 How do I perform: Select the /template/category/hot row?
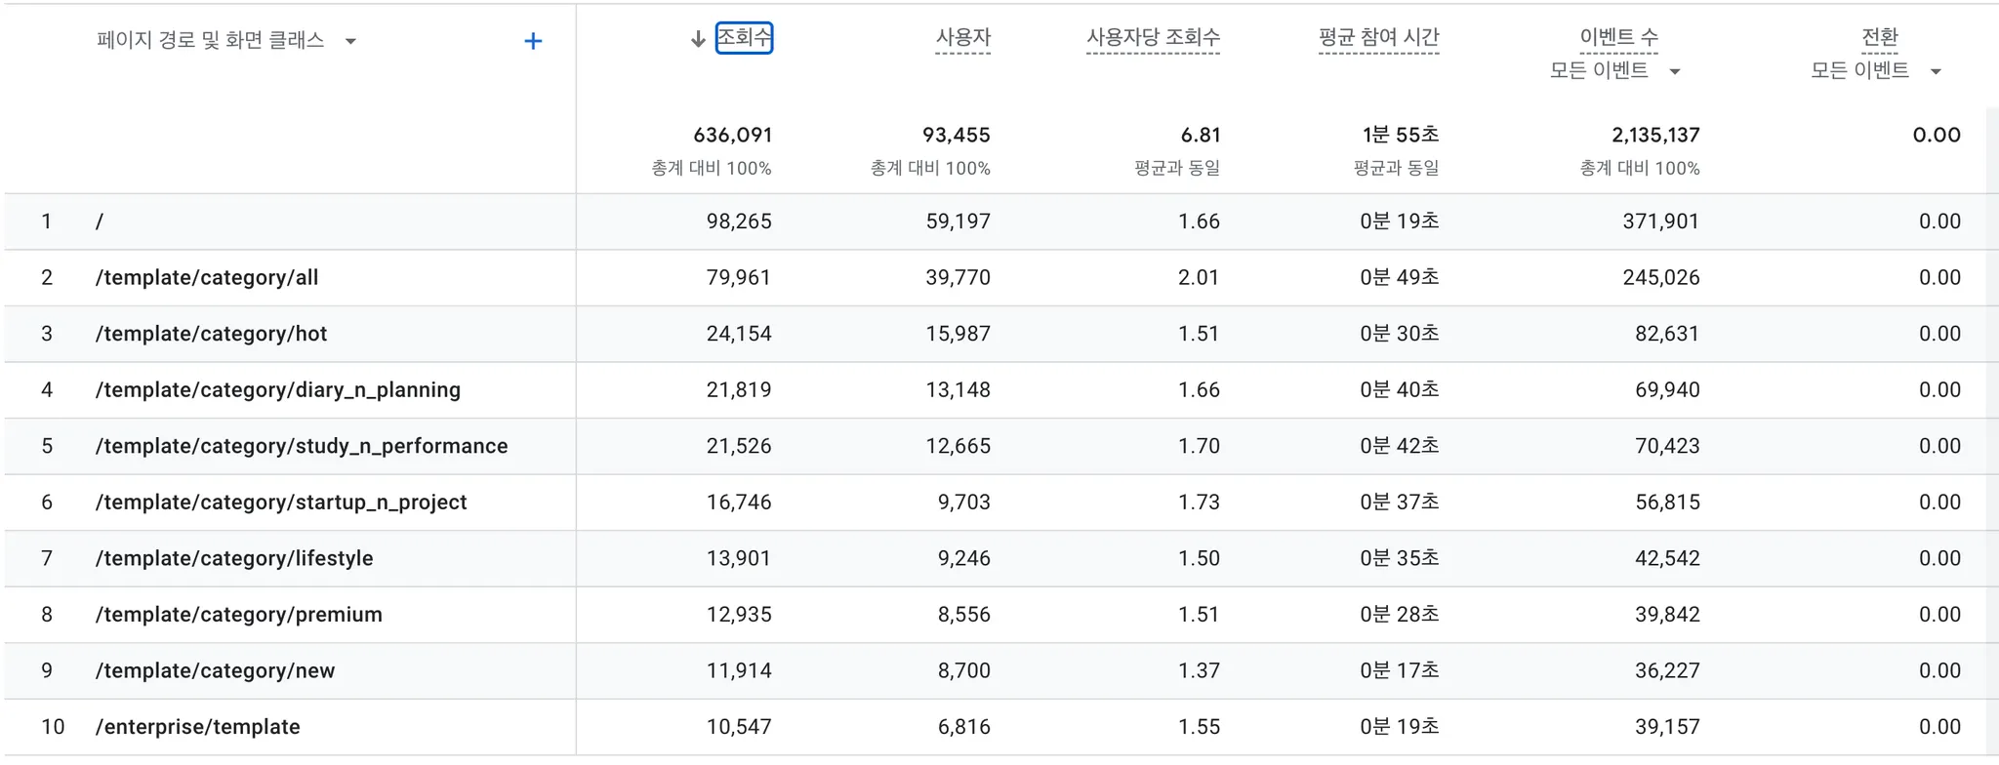click(211, 334)
